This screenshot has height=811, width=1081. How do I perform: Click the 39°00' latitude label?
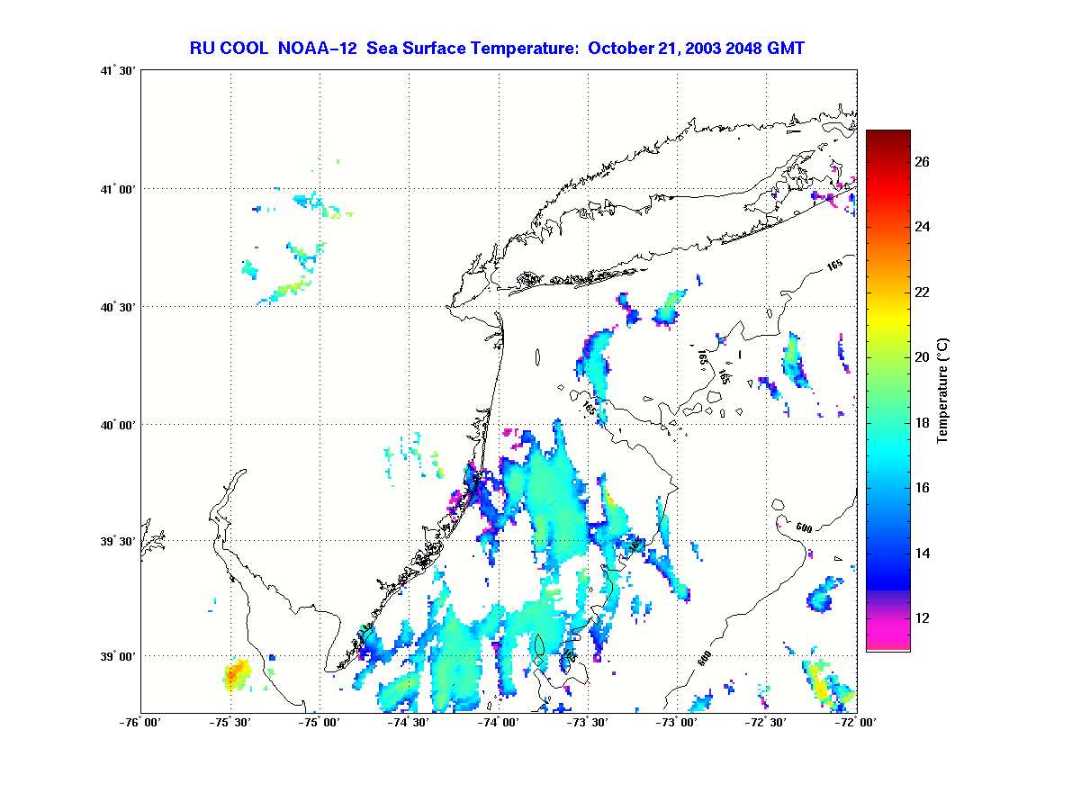(x=120, y=657)
